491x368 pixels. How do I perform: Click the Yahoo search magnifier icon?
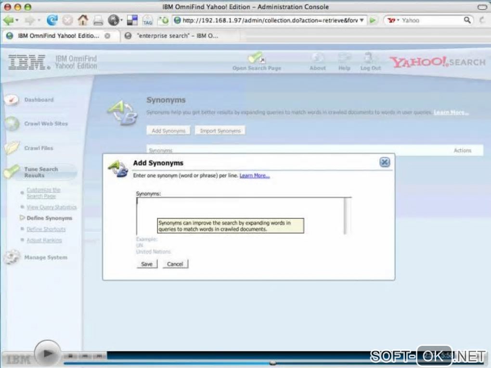point(467,20)
